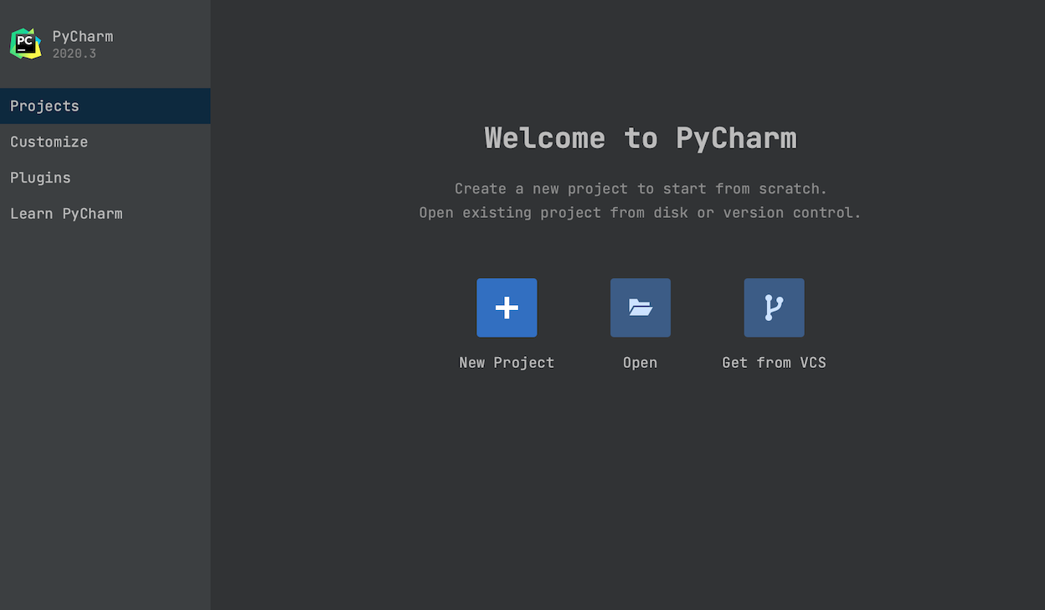Switch to the Customize tab
The image size is (1045, 610).
(x=105, y=142)
